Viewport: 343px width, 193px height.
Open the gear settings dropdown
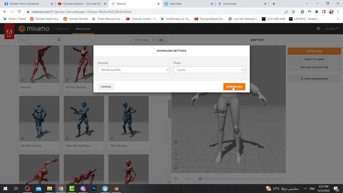point(162,40)
